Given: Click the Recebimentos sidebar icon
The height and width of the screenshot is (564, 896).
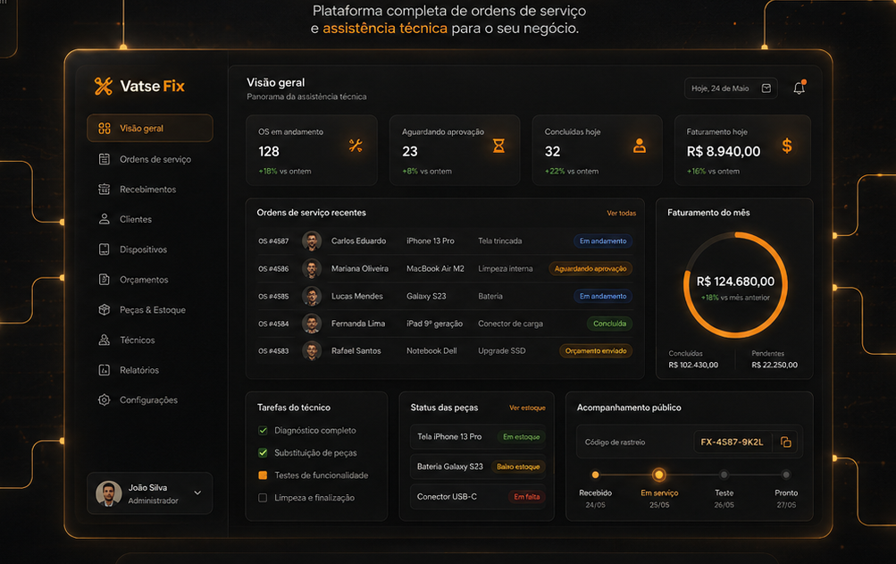Looking at the screenshot, I should click(104, 189).
